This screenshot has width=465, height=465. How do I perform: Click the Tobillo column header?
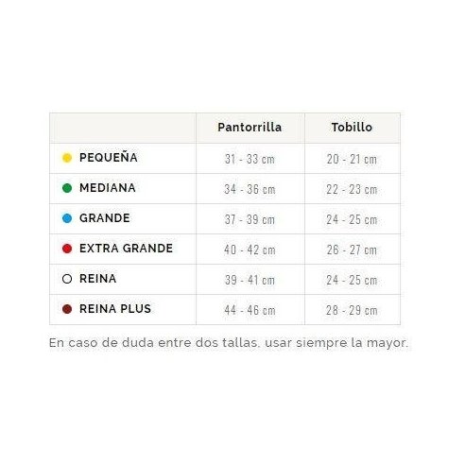(x=352, y=128)
